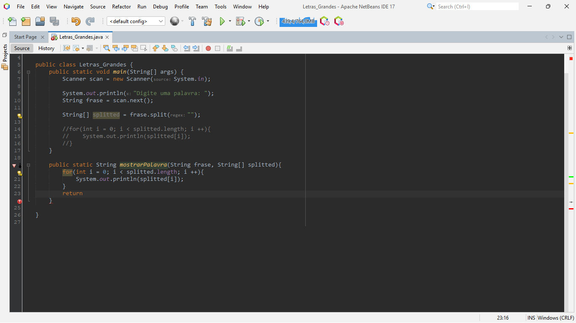Collapse the mostrarPalavra method code fold

tap(29, 165)
